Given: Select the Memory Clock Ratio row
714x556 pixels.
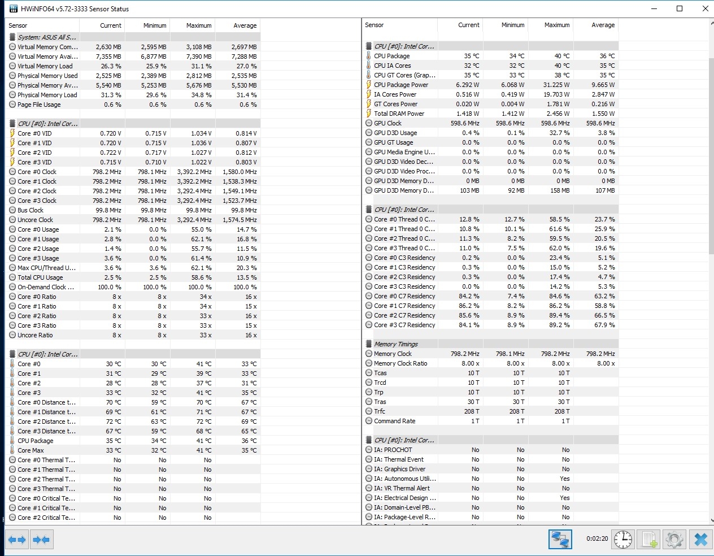Looking at the screenshot, I should pyautogui.click(x=490, y=363).
